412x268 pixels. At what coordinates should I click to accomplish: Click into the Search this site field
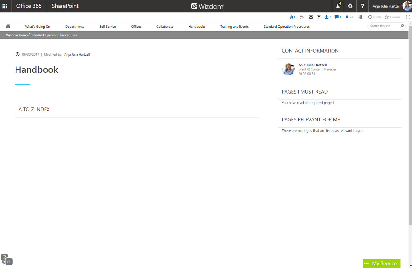384,26
